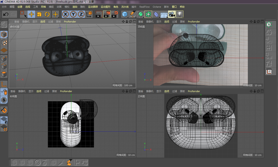Open the Camera object flyout
Viewport: 278px width, 167px height.
[172, 14]
